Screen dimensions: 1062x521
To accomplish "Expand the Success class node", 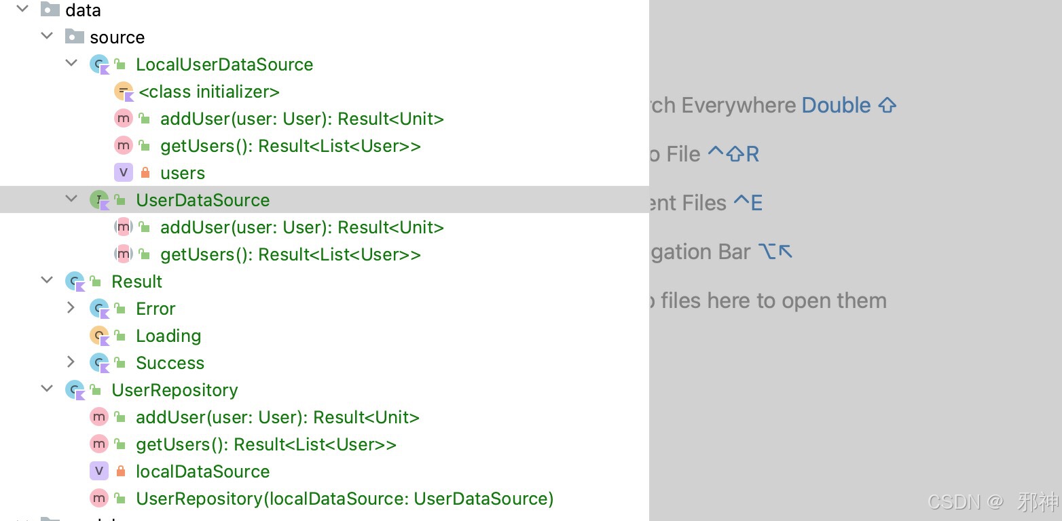I will click(71, 363).
